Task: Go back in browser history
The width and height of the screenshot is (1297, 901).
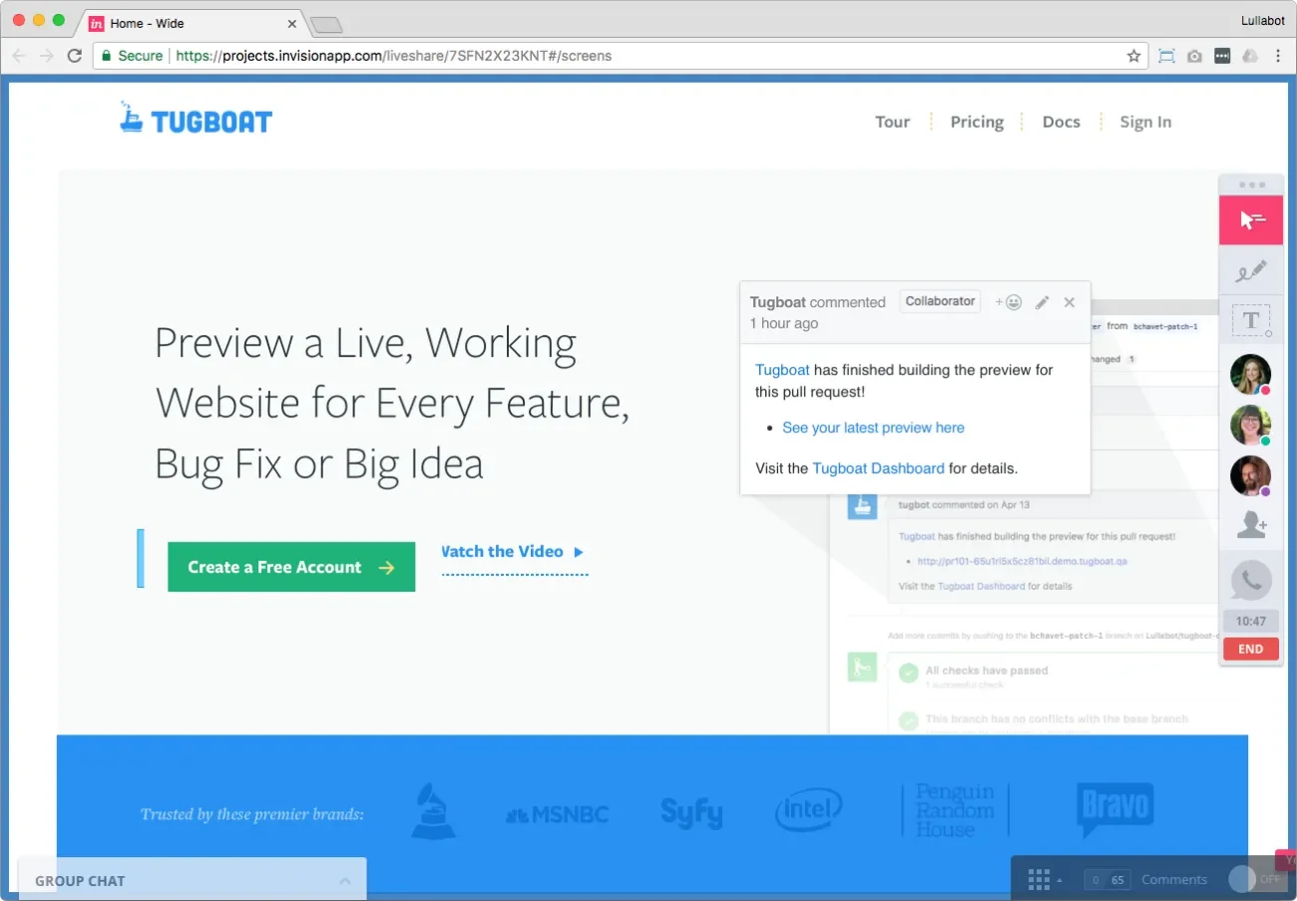Action: (19, 56)
